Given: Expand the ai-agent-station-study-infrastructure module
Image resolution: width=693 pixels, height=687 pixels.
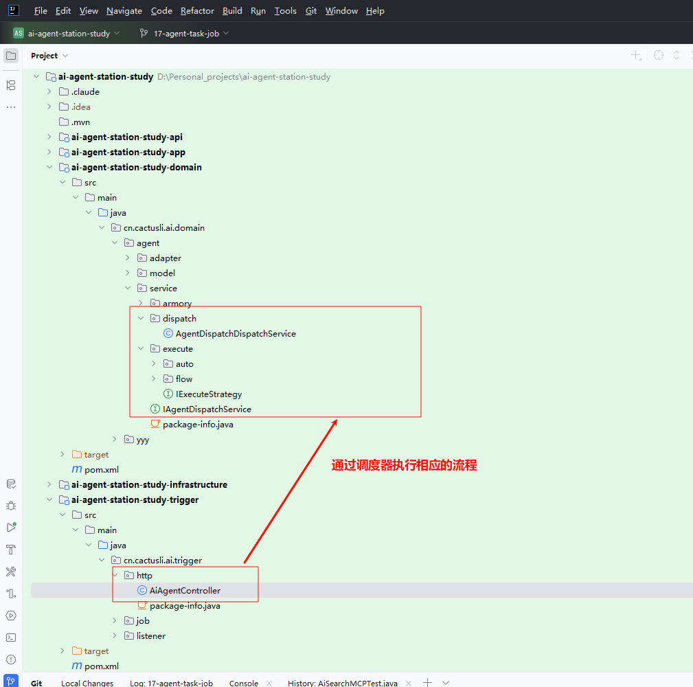Looking at the screenshot, I should click(49, 485).
